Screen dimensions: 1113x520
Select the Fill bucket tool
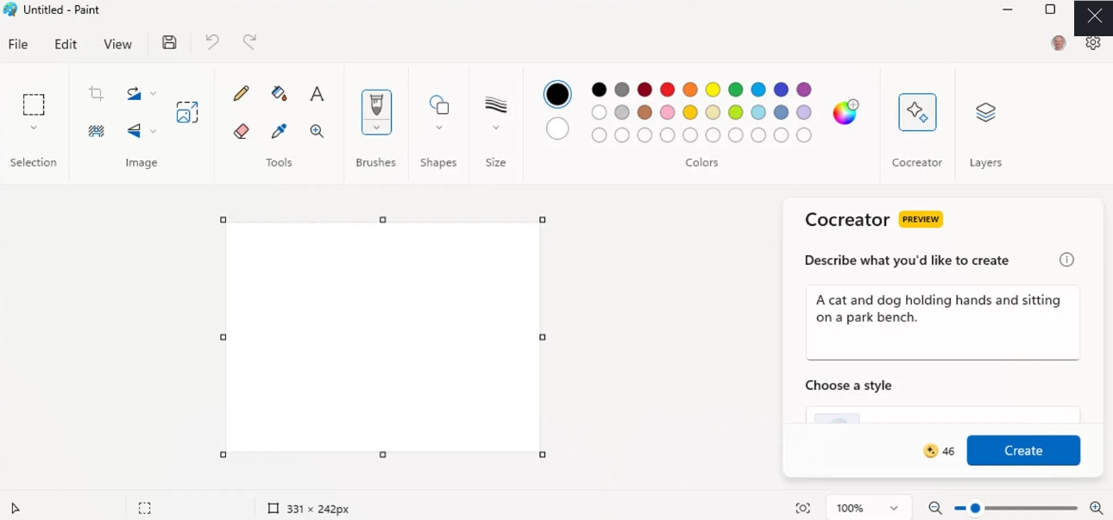point(279,93)
